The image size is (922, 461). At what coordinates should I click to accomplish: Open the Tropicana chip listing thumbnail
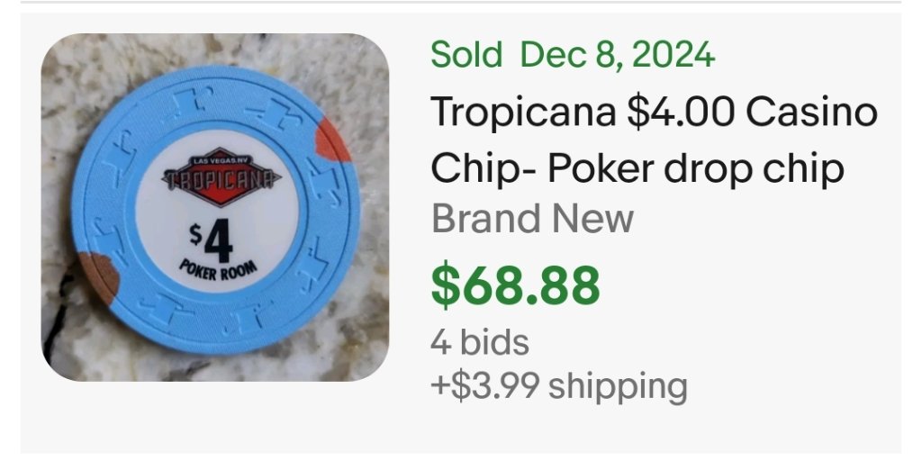coord(215,207)
